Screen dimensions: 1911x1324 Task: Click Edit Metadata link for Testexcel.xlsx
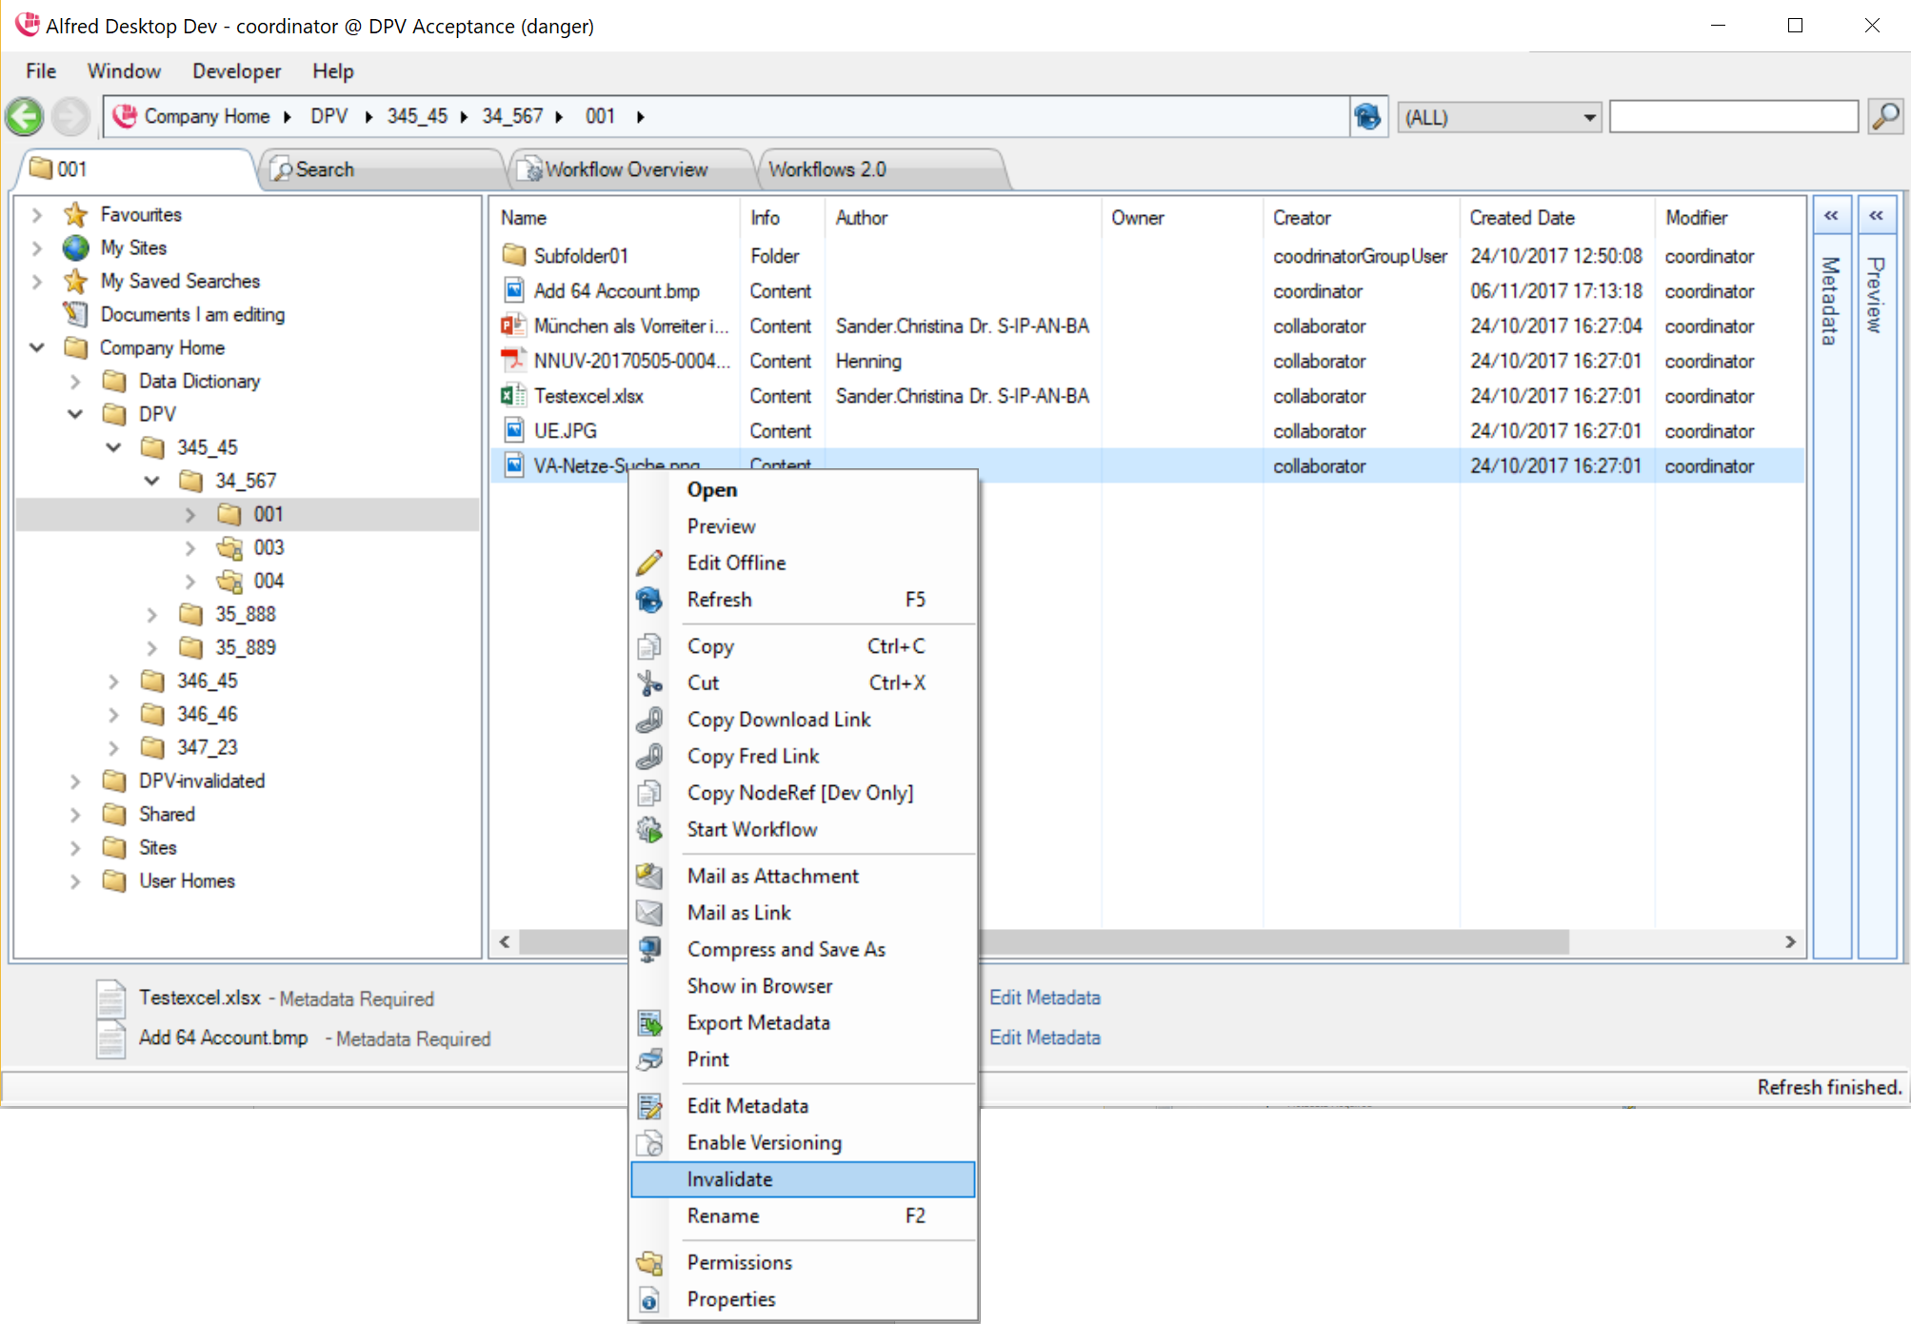pos(1045,998)
